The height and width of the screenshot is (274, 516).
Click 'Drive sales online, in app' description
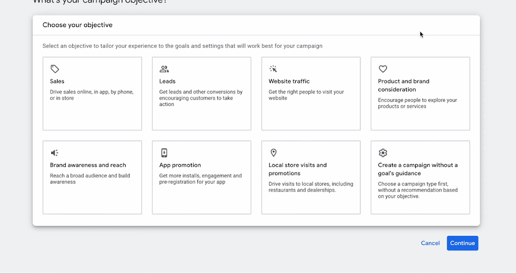click(92, 95)
